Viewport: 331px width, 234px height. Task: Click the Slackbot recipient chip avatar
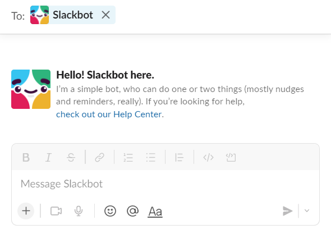pyautogui.click(x=39, y=15)
